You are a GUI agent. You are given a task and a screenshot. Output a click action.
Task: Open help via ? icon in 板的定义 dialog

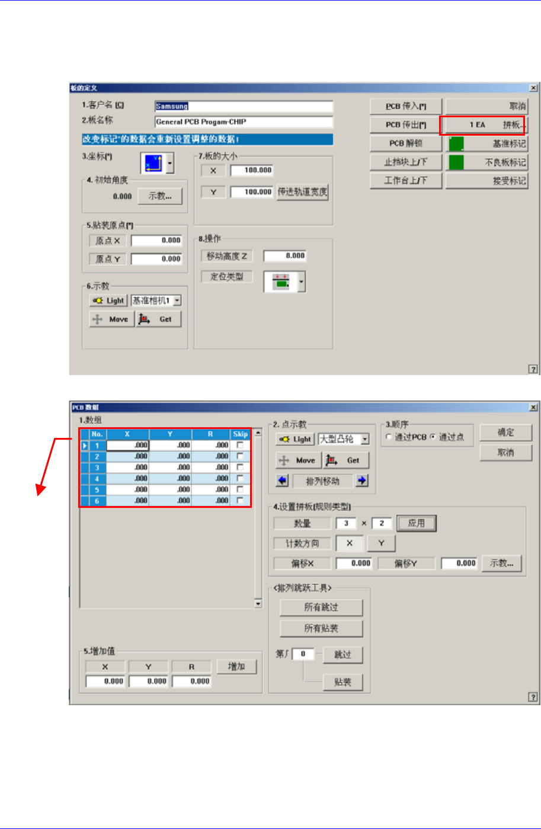tap(533, 369)
